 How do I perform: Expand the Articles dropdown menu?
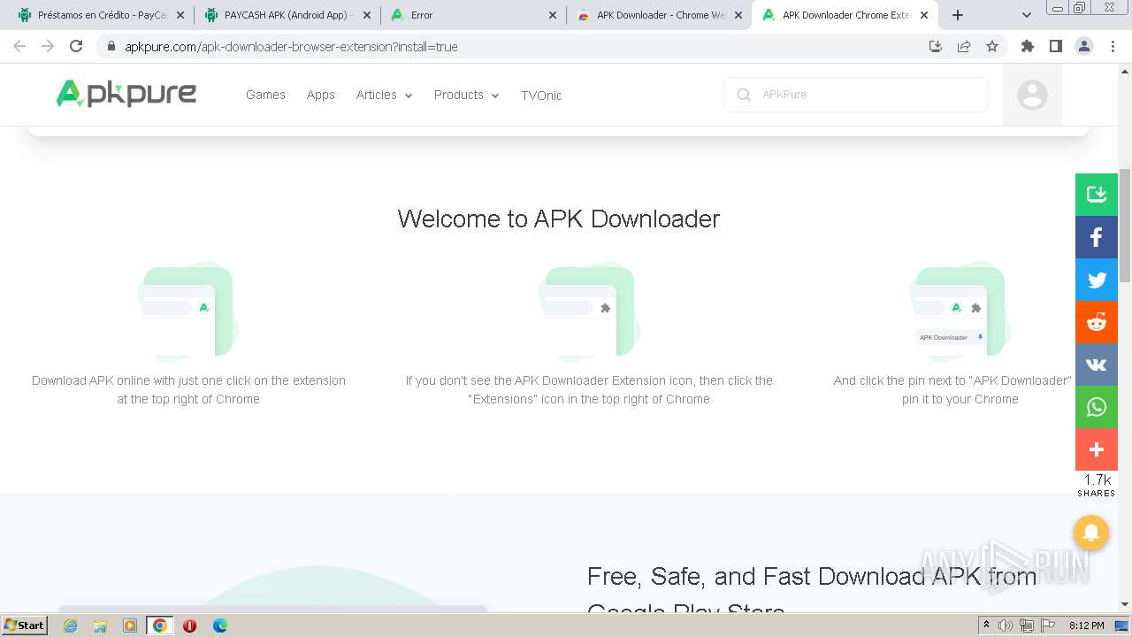384,95
